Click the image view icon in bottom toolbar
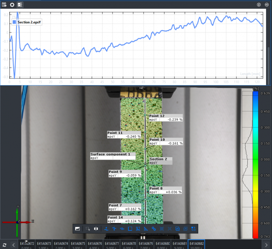 (x=77, y=229)
